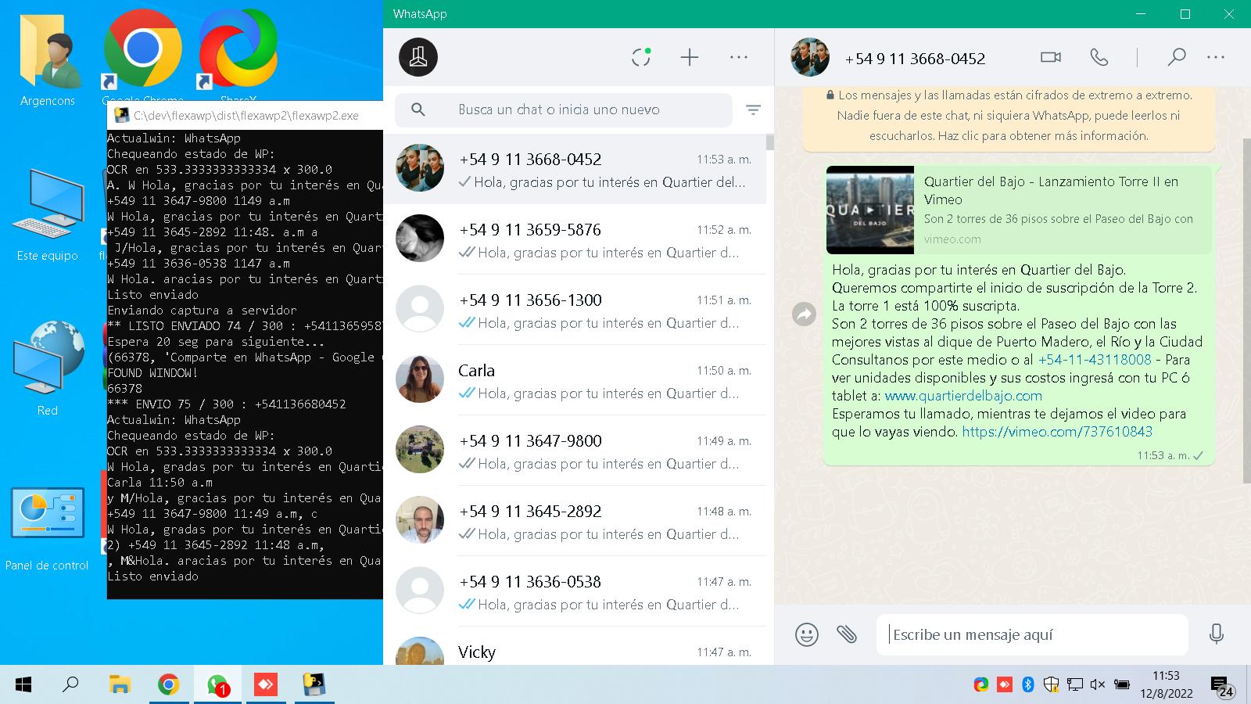The image size is (1251, 704).
Task: Open Bluetooth tray icon
Action: click(1028, 685)
